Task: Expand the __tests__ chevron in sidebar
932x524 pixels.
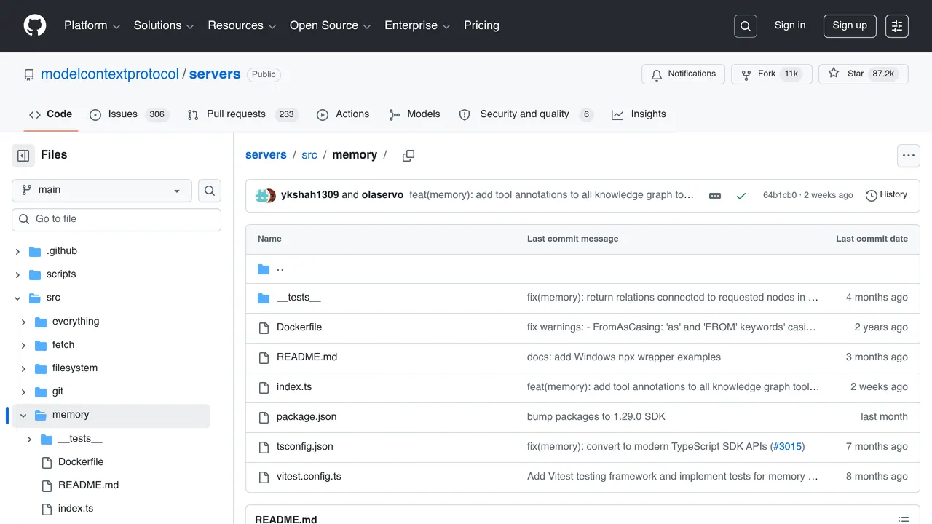Action: pos(29,440)
